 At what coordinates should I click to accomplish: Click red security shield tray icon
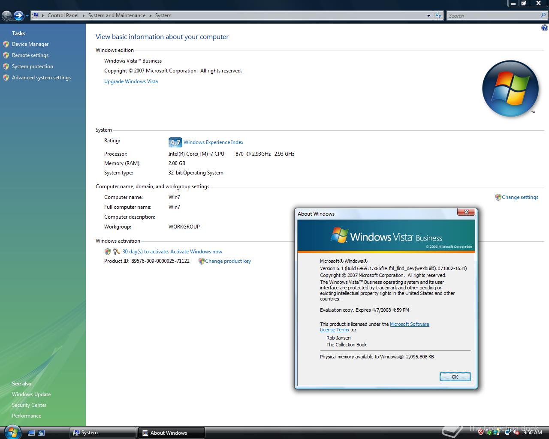coord(481,433)
